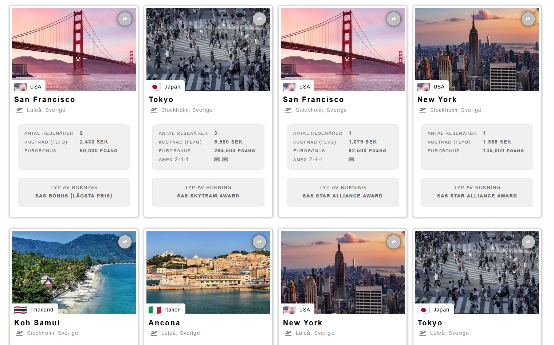Select the SAS SkyTeam Award booking type box
This screenshot has height=345, width=554.
208,192
